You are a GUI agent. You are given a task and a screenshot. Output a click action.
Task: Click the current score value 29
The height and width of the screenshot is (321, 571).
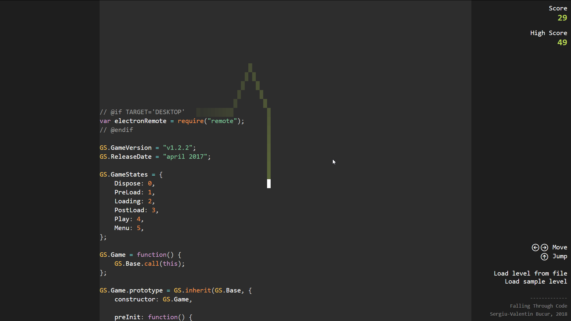click(x=562, y=18)
